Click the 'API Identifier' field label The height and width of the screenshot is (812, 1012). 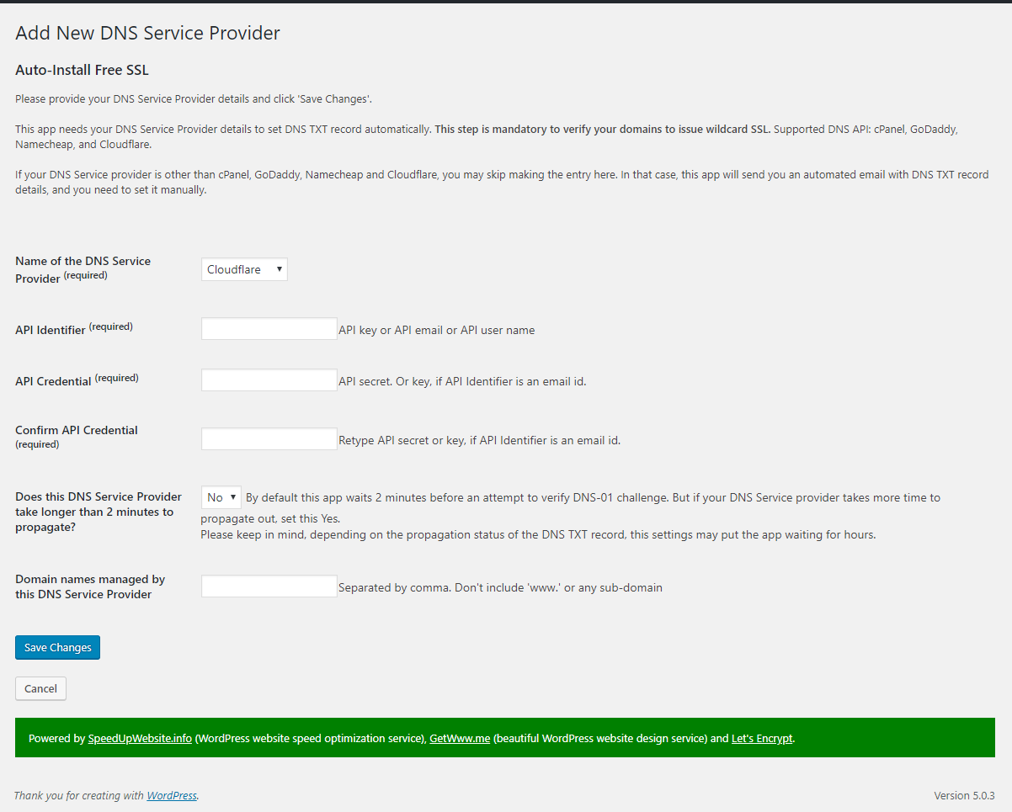pyautogui.click(x=51, y=330)
